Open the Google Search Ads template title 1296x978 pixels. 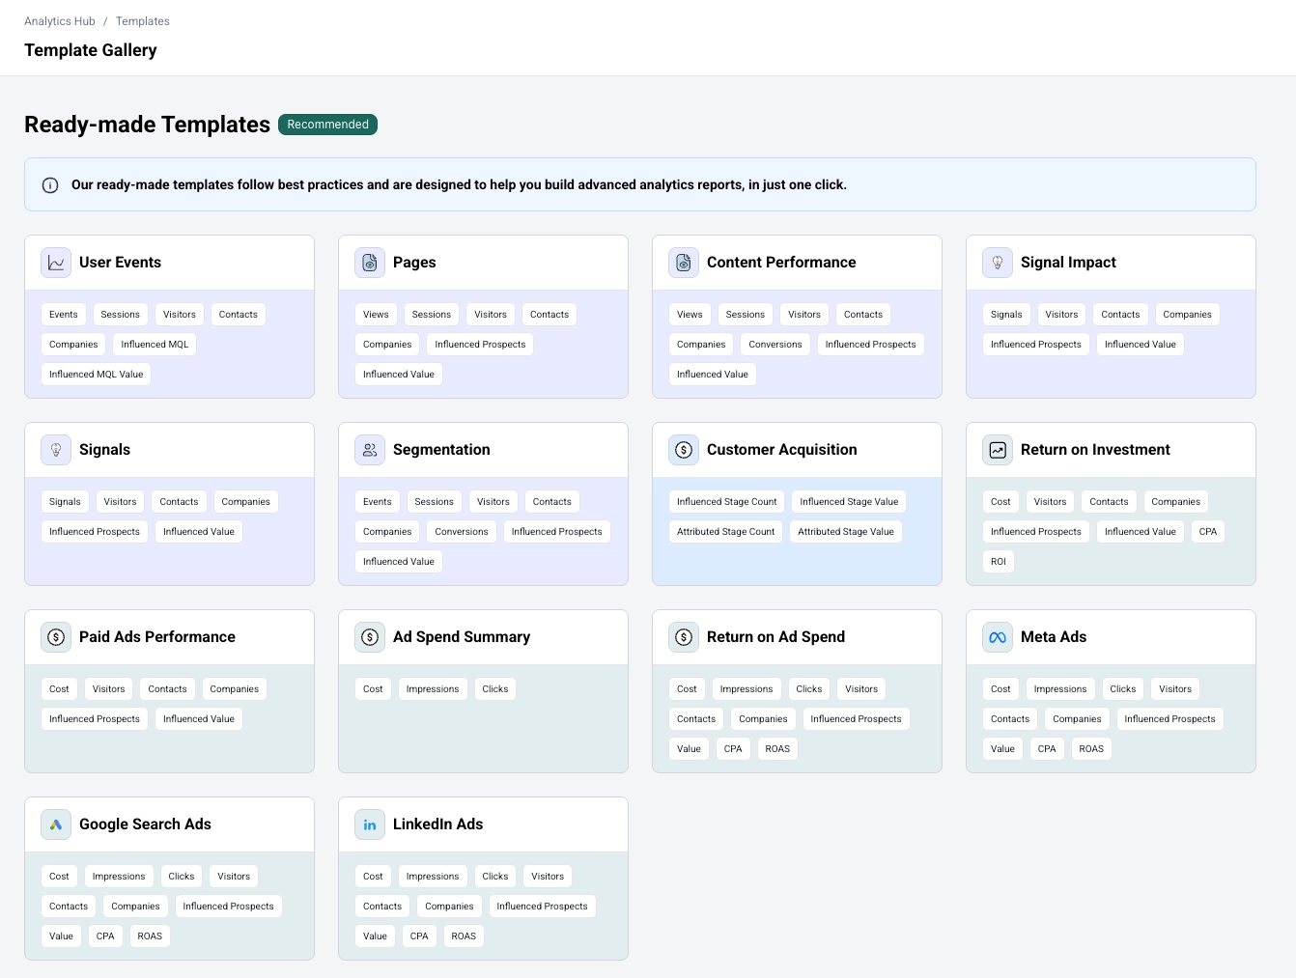tap(145, 824)
